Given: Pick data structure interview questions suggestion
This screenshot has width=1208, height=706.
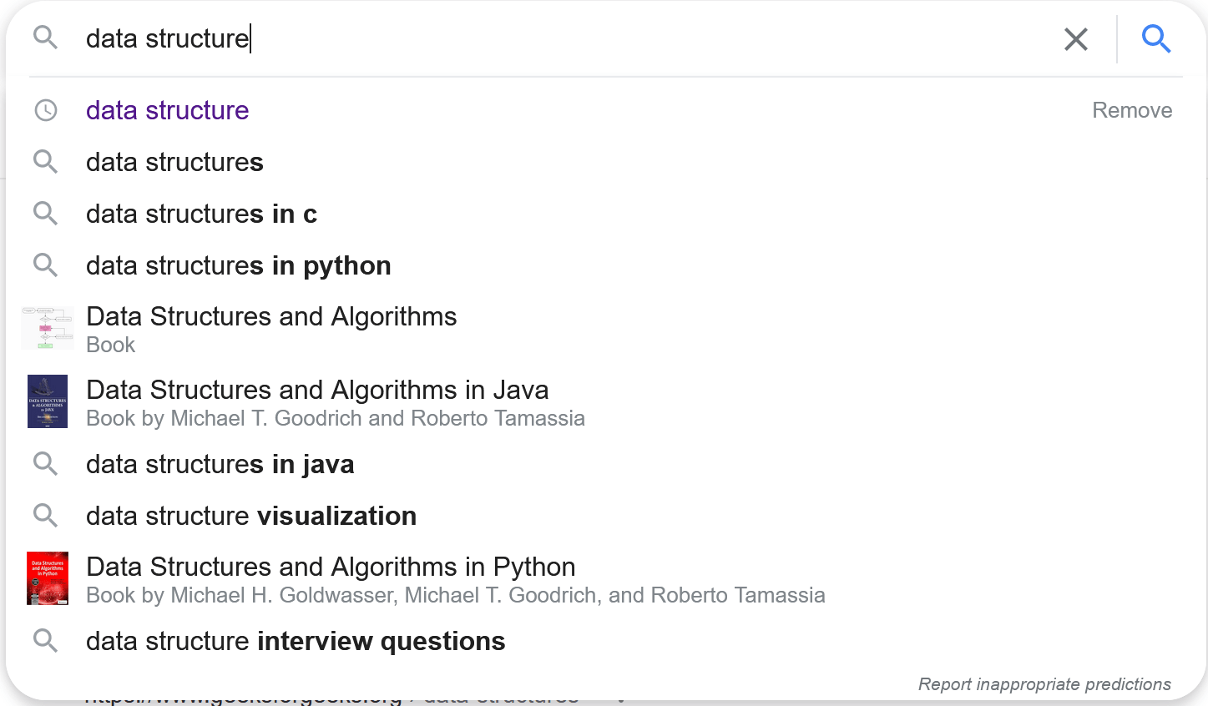Looking at the screenshot, I should tap(296, 641).
